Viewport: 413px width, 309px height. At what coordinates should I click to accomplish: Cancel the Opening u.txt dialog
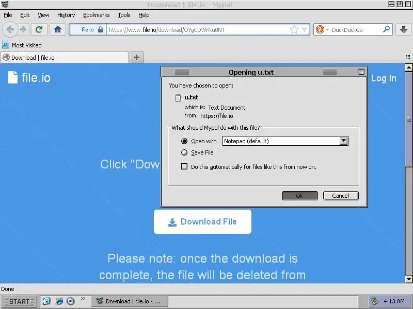[x=341, y=196]
